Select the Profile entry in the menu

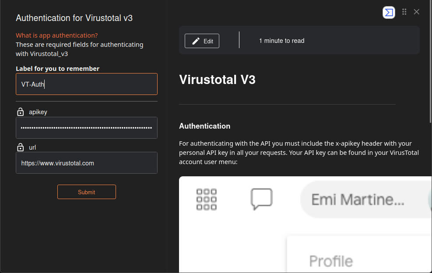pyautogui.click(x=331, y=261)
